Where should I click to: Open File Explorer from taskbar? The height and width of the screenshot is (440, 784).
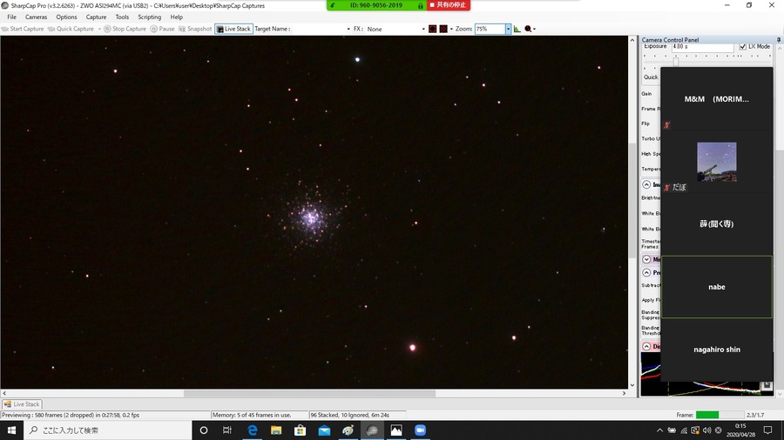click(276, 430)
